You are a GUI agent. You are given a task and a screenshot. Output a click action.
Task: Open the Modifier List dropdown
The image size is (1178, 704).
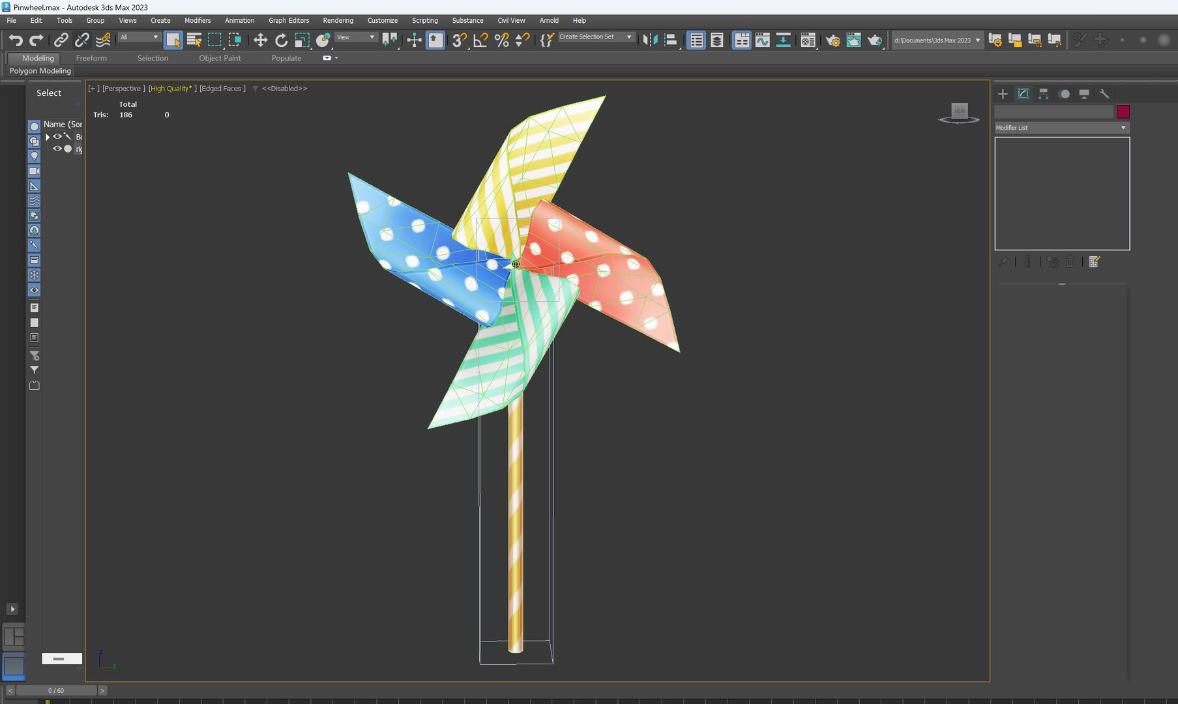[x=1061, y=128]
